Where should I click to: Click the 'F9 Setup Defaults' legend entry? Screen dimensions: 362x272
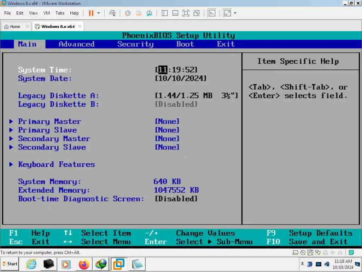(x=309, y=233)
